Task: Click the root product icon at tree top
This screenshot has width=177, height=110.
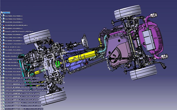Action: (x=1, y=13)
